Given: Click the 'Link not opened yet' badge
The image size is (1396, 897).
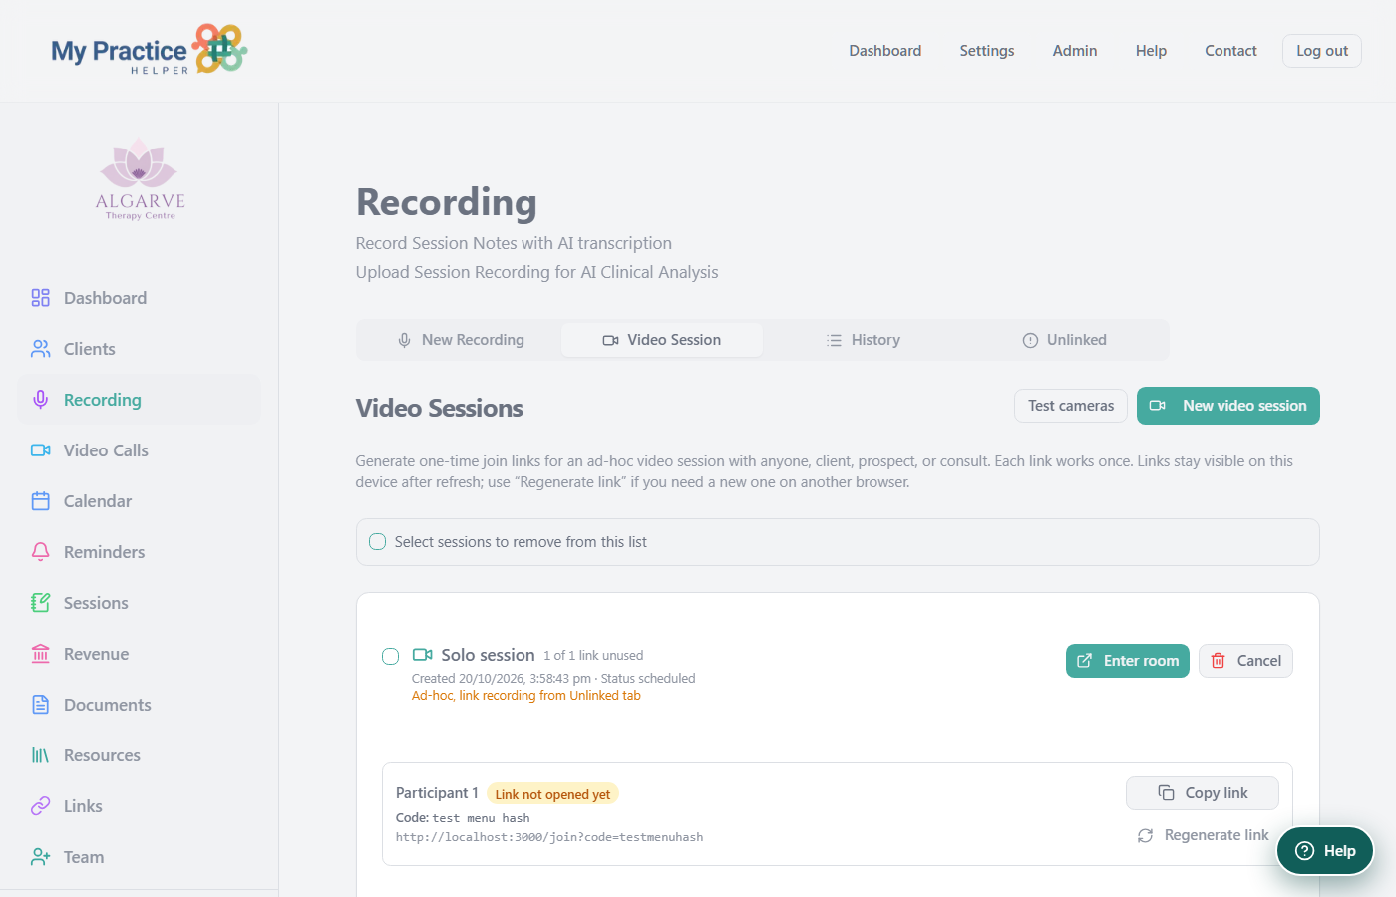Looking at the screenshot, I should 552,794.
